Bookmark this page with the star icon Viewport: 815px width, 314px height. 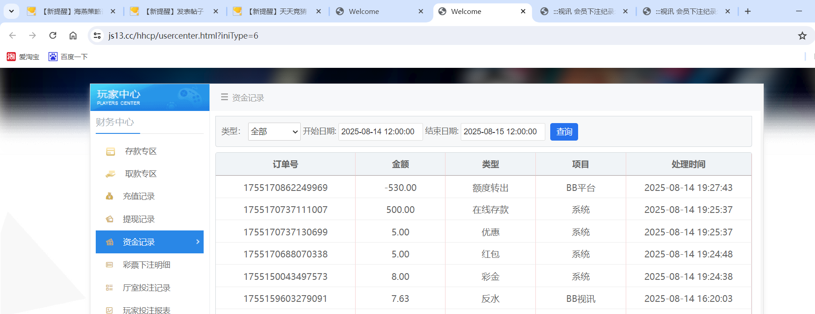802,36
